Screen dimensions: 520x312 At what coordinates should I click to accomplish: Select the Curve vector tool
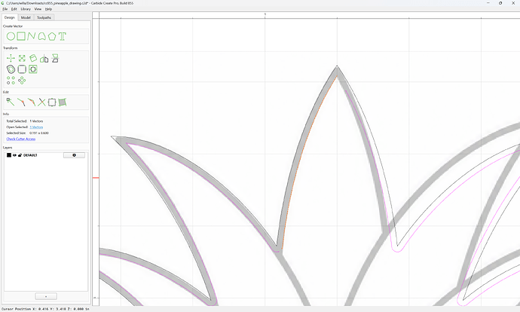(x=41, y=36)
